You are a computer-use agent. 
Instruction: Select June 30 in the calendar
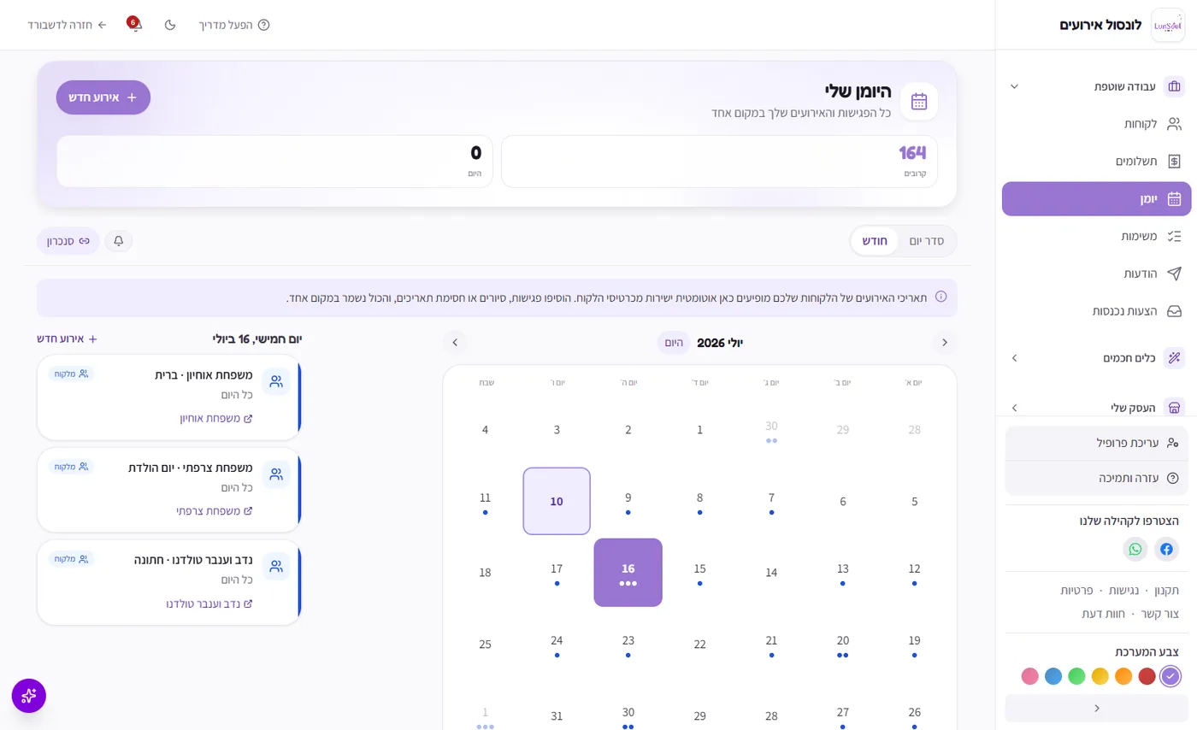point(771,430)
